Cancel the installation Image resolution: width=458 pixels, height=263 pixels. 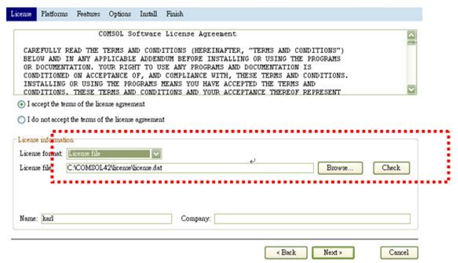pyautogui.click(x=399, y=252)
